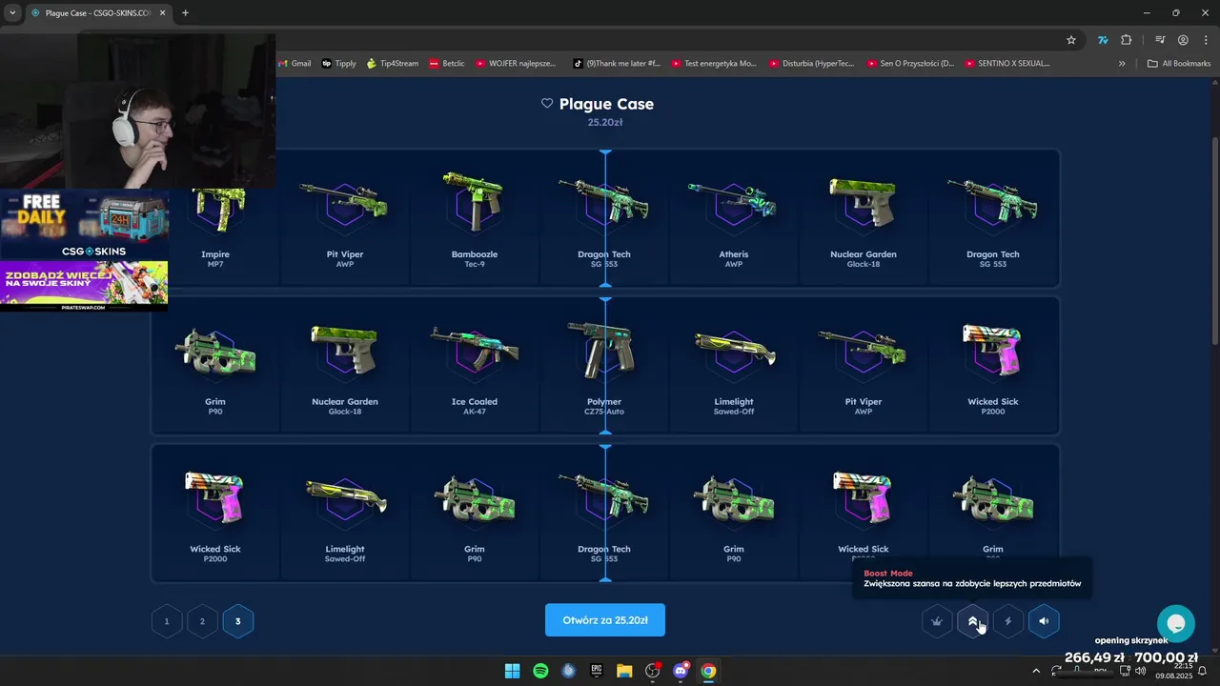Click Otwórz za 25.20zł button
This screenshot has height=686, width=1220.
[x=605, y=620]
